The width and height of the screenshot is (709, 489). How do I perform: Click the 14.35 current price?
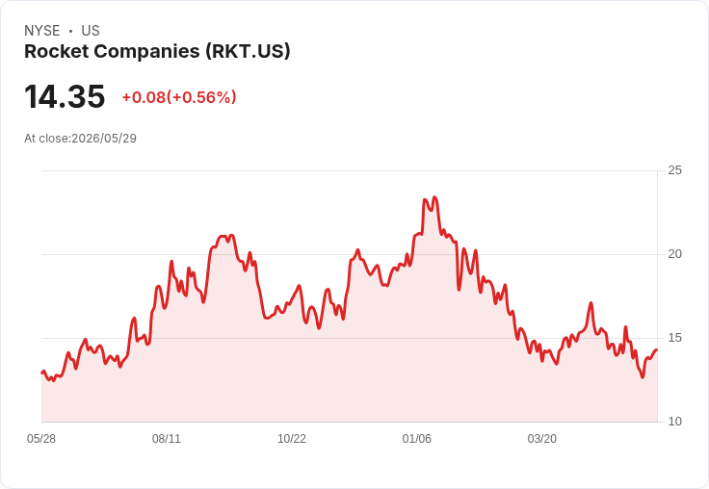[65, 96]
